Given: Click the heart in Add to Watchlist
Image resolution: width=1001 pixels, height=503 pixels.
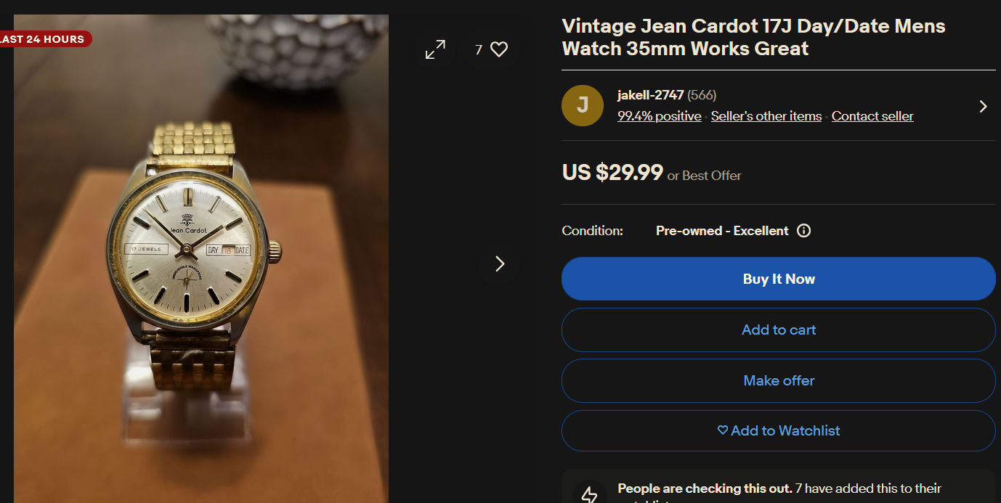Looking at the screenshot, I should click(x=723, y=430).
